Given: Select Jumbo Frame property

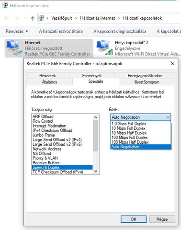Looking at the screenshot, I should click(62, 135).
